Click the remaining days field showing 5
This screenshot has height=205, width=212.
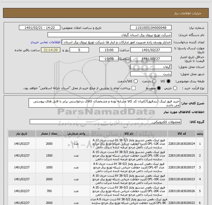coord(79,50)
